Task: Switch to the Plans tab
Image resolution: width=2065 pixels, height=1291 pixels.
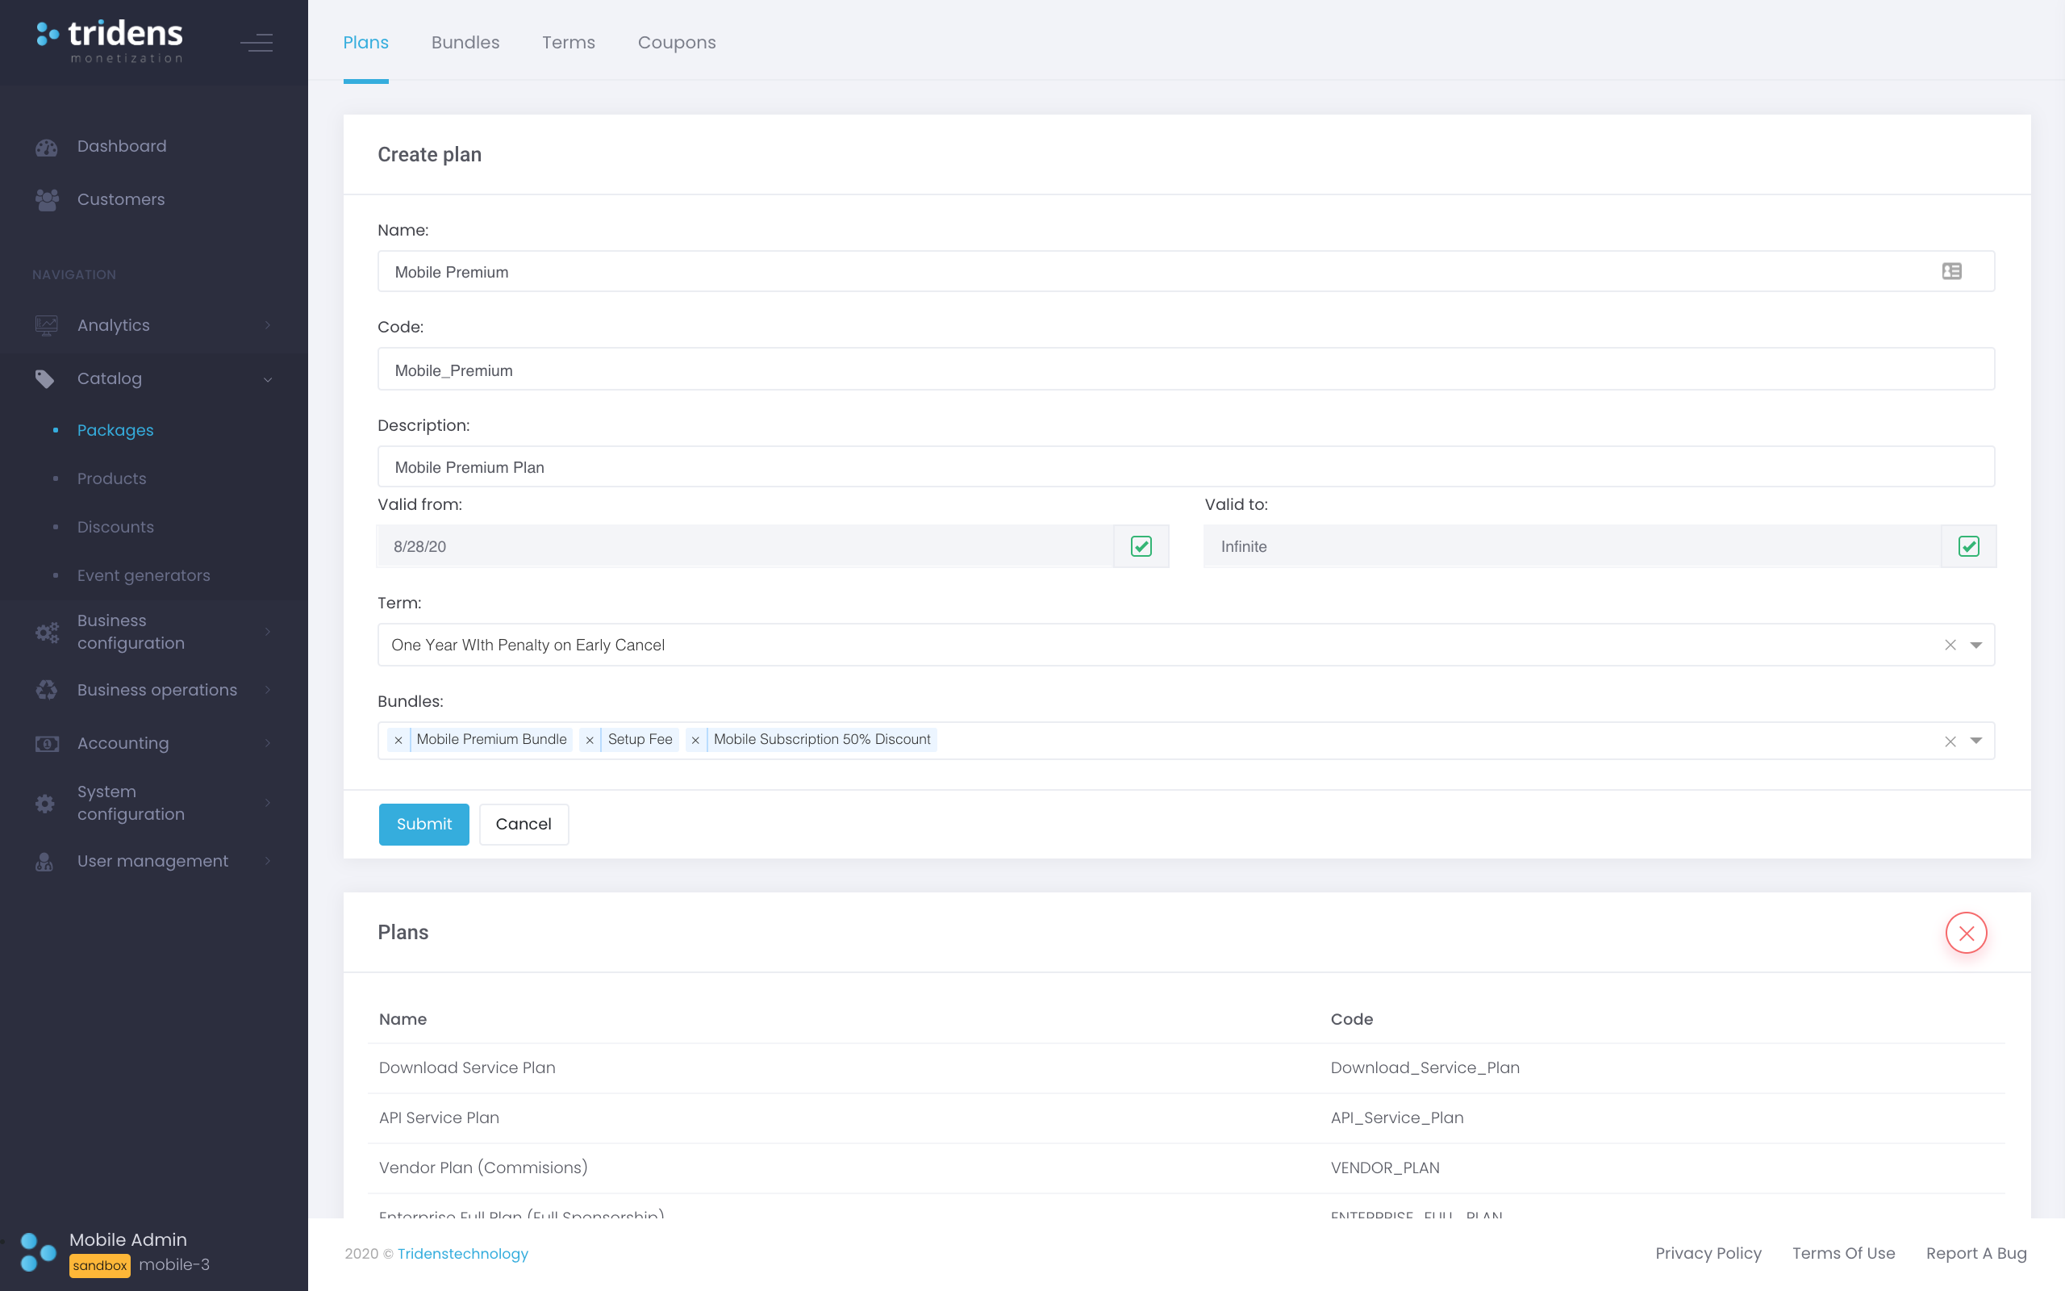Action: [x=366, y=43]
